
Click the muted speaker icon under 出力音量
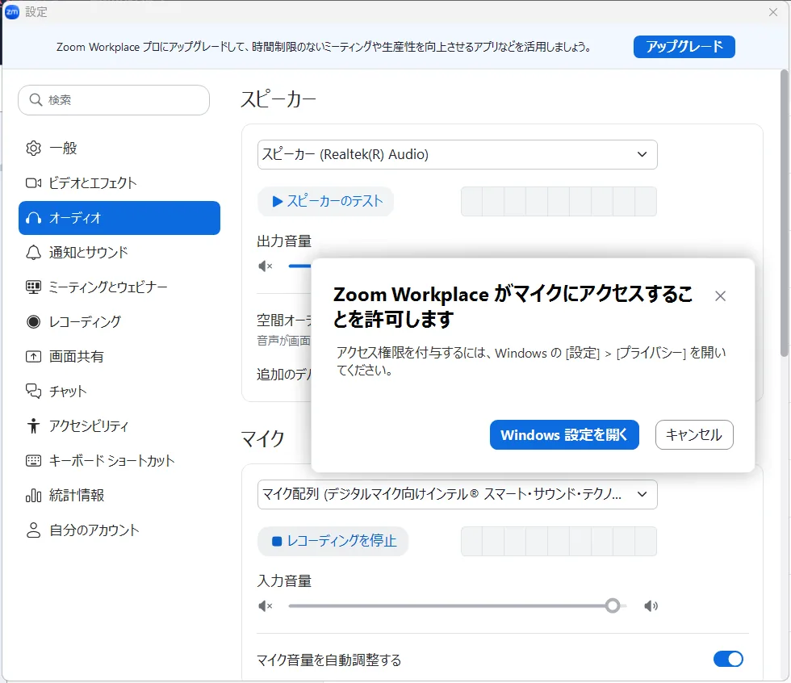point(266,266)
